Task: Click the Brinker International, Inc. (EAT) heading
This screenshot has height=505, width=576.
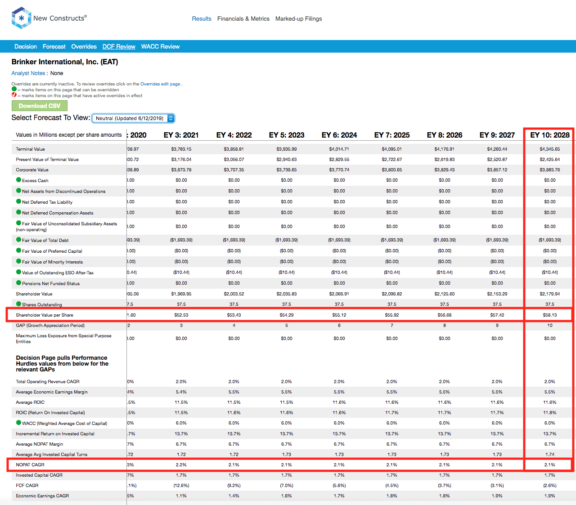Action: (65, 62)
